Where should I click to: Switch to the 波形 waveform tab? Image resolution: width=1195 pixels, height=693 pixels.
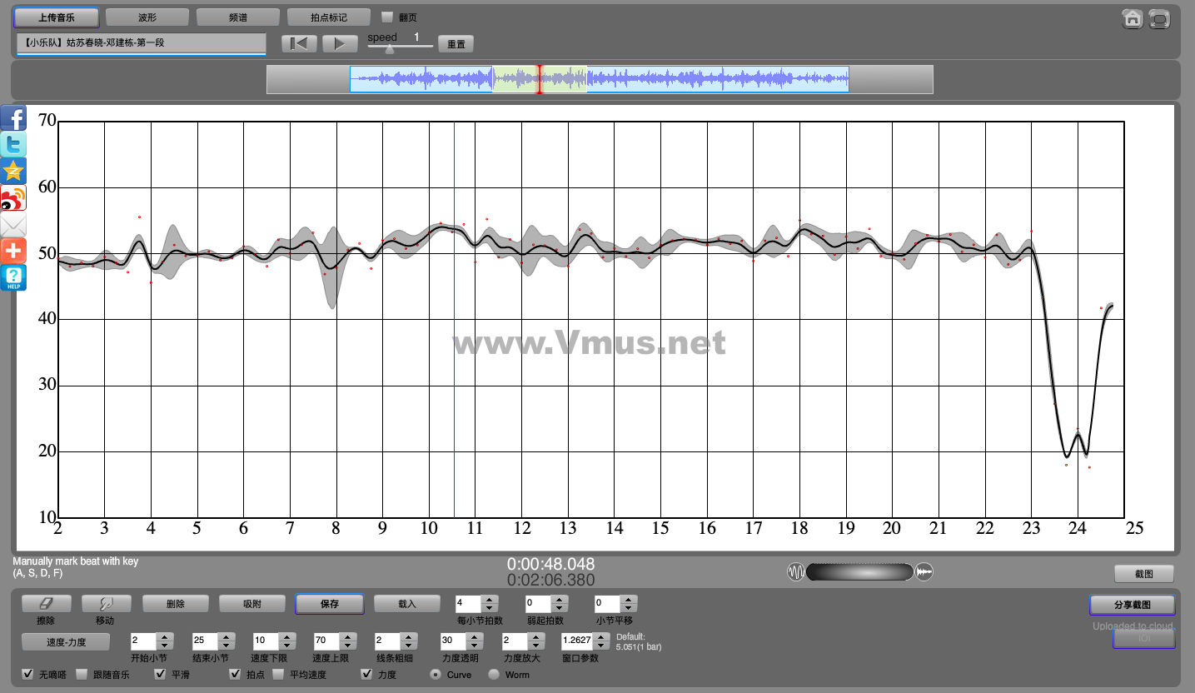point(147,17)
